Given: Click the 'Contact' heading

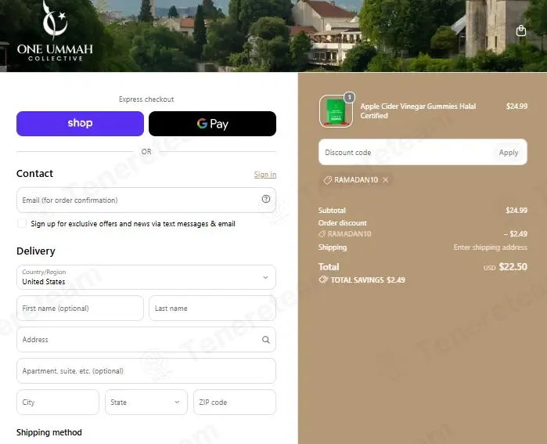Looking at the screenshot, I should [34, 174].
